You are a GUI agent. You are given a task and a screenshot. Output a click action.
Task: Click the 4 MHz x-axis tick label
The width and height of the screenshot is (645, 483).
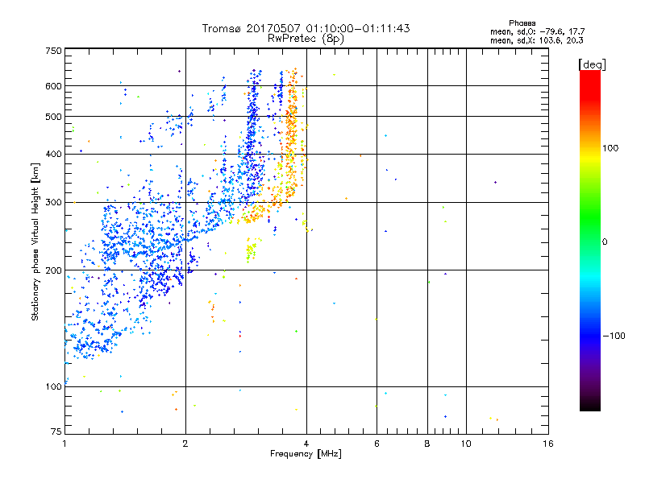306,444
